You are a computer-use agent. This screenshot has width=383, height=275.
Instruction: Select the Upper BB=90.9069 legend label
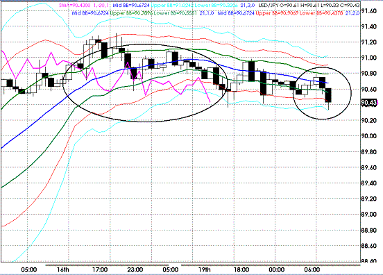coord(277,12)
